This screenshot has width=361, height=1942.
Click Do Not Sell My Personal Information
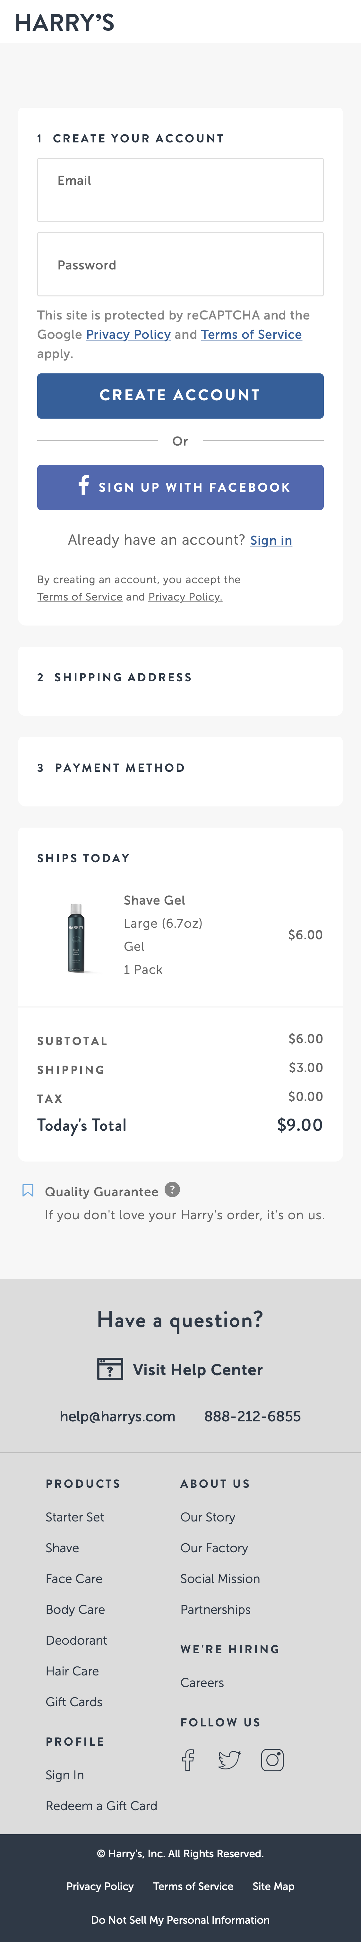[x=180, y=1919]
